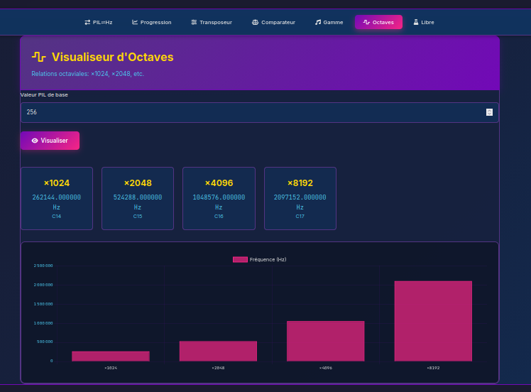Viewport: 531px width, 392px height.
Task: Click the PIL=Hz exchange arrows icon
Action: pyautogui.click(x=87, y=22)
